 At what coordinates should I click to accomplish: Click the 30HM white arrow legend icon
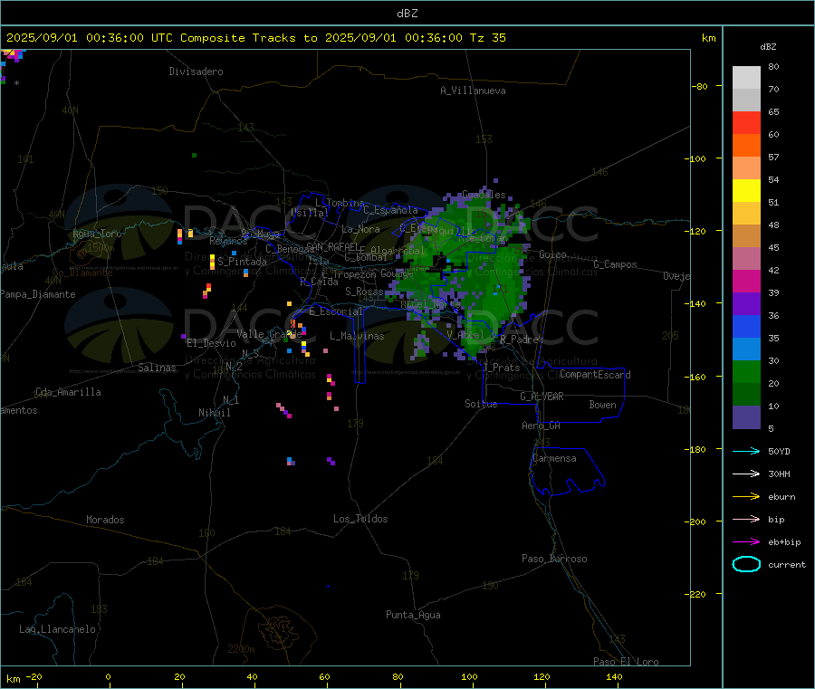click(x=746, y=474)
